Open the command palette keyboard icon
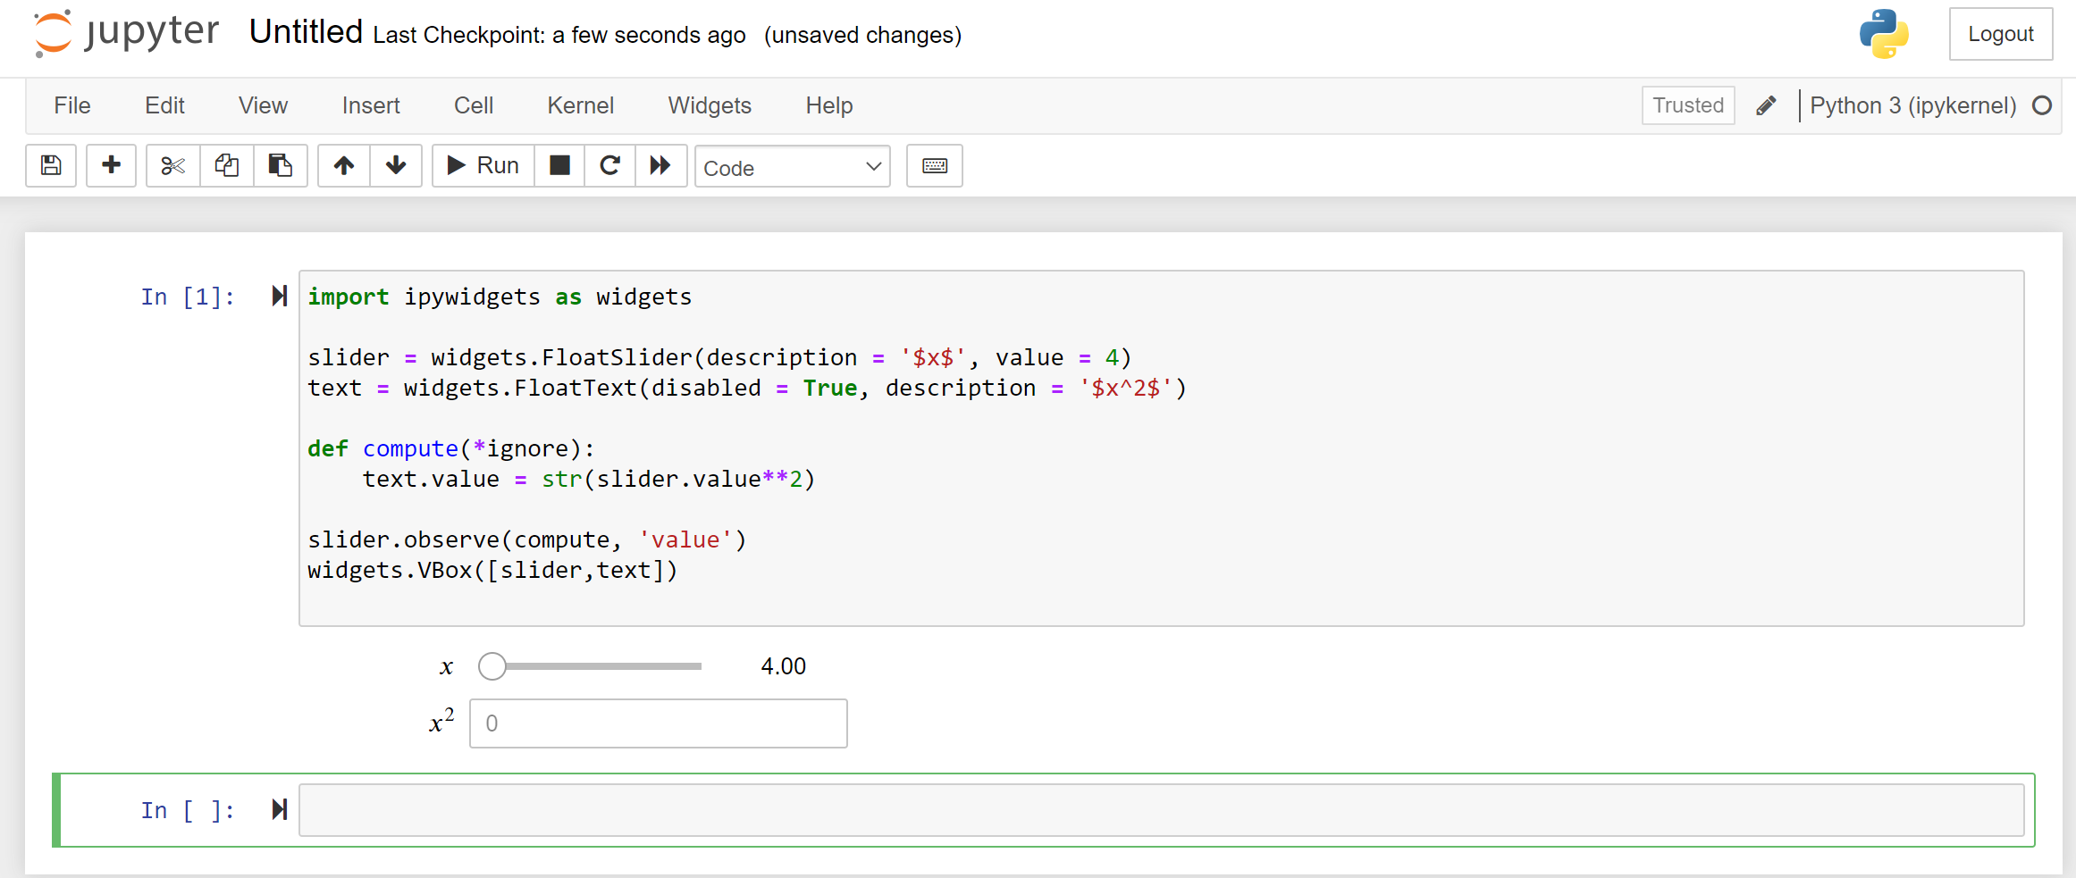 coord(934,165)
